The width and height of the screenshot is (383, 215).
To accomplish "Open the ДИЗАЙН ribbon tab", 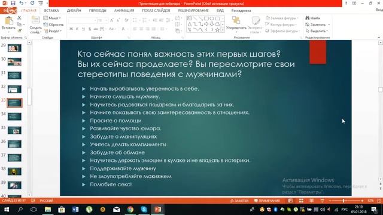I will (74, 11).
